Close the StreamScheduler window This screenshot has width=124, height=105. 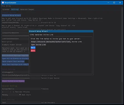120,2
